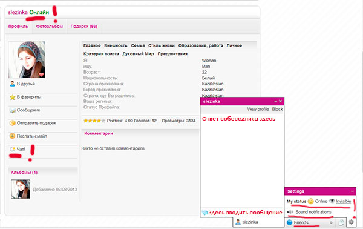Screen dimensions: 363x229
Task: Switch to the Фотоальбом tab
Action: click(x=50, y=27)
